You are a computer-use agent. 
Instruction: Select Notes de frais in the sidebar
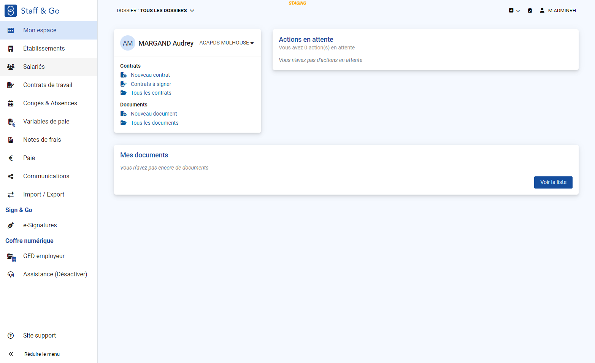(x=49, y=140)
